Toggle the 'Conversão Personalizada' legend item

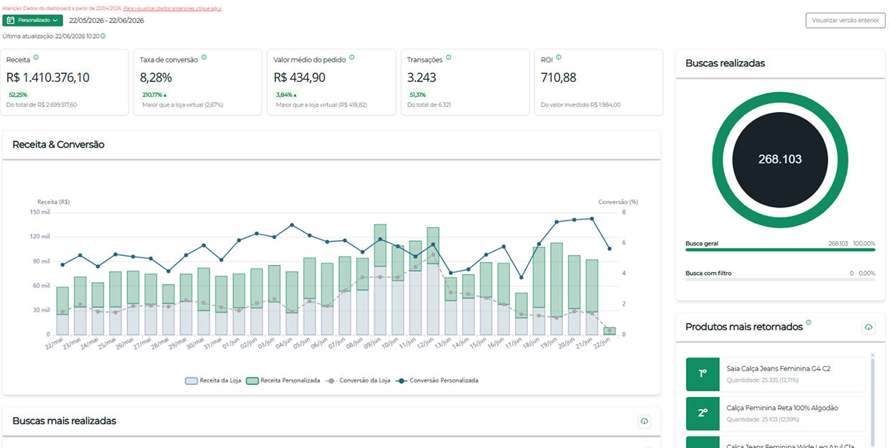pyautogui.click(x=437, y=381)
